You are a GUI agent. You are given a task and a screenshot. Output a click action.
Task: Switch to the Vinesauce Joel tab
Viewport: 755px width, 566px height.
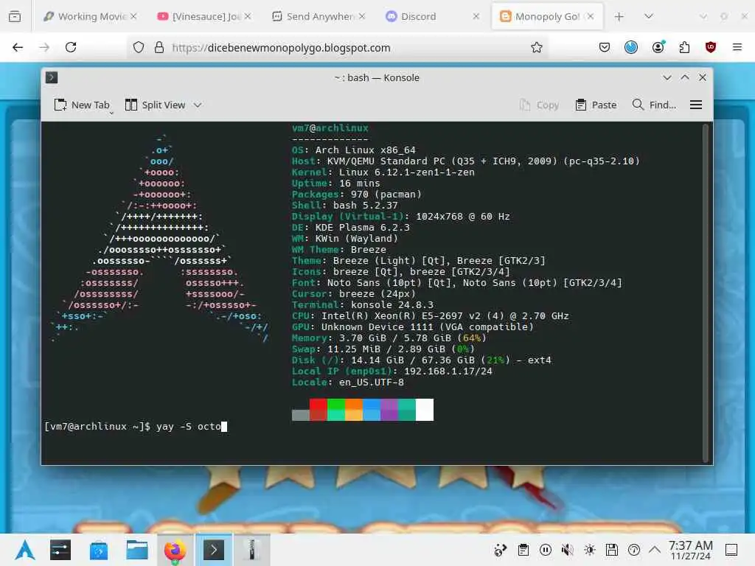point(205,16)
